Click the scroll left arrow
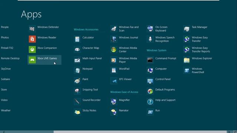237x133 pixels. (4, 132)
